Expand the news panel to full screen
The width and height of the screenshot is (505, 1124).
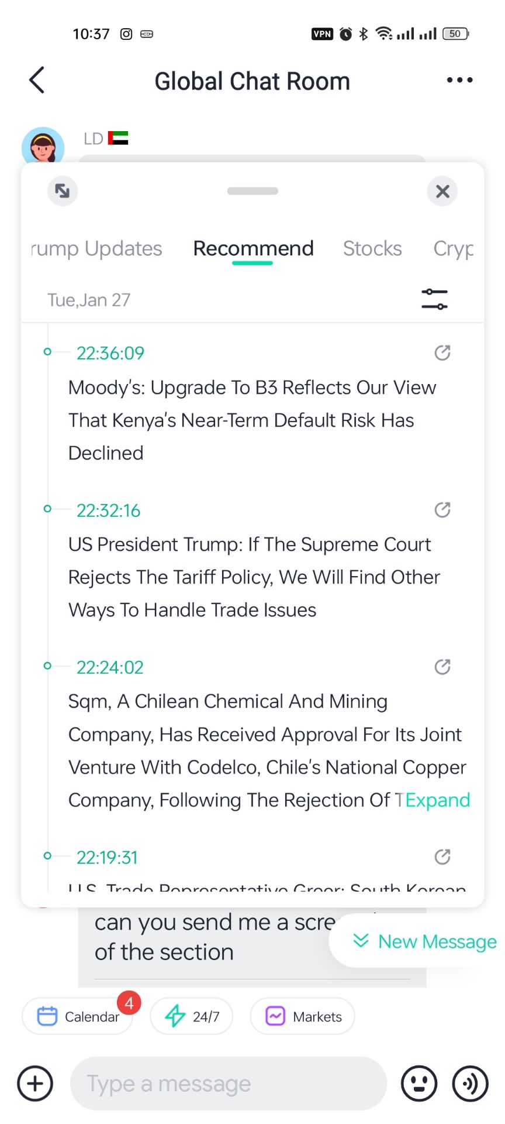pos(63,191)
